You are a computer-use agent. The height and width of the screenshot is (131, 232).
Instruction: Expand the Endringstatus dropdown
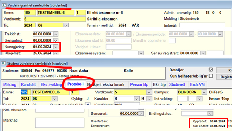210,114
